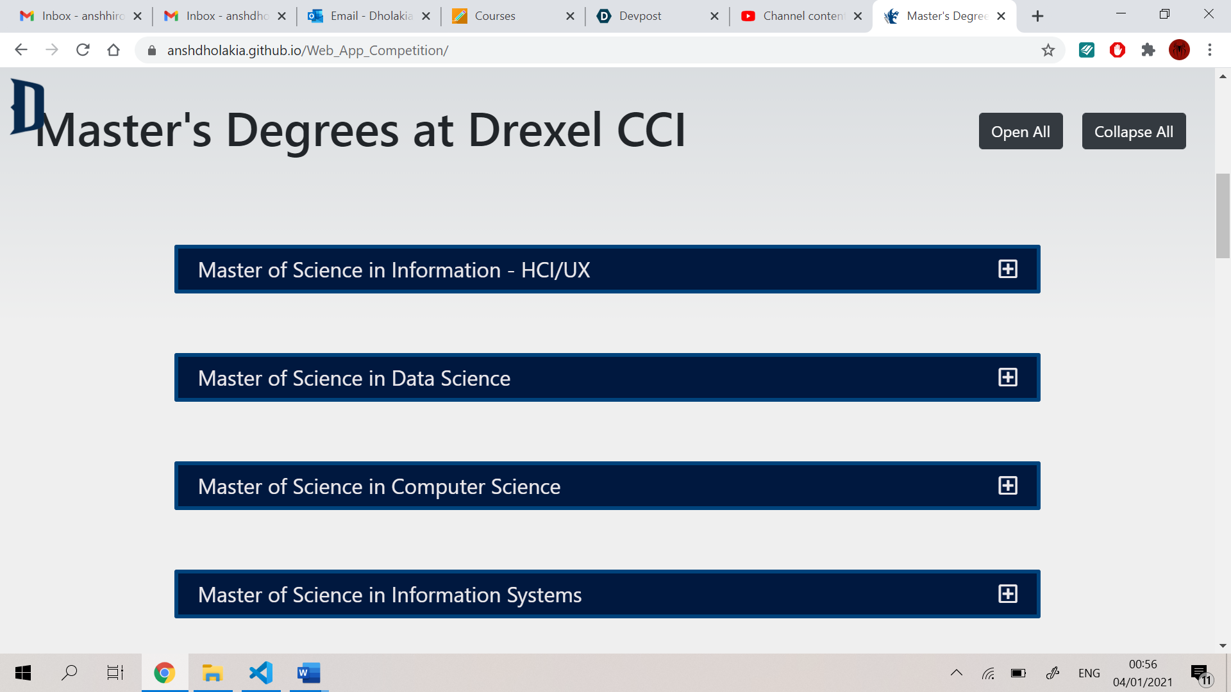Open Chrome three-dot menu

(x=1209, y=50)
